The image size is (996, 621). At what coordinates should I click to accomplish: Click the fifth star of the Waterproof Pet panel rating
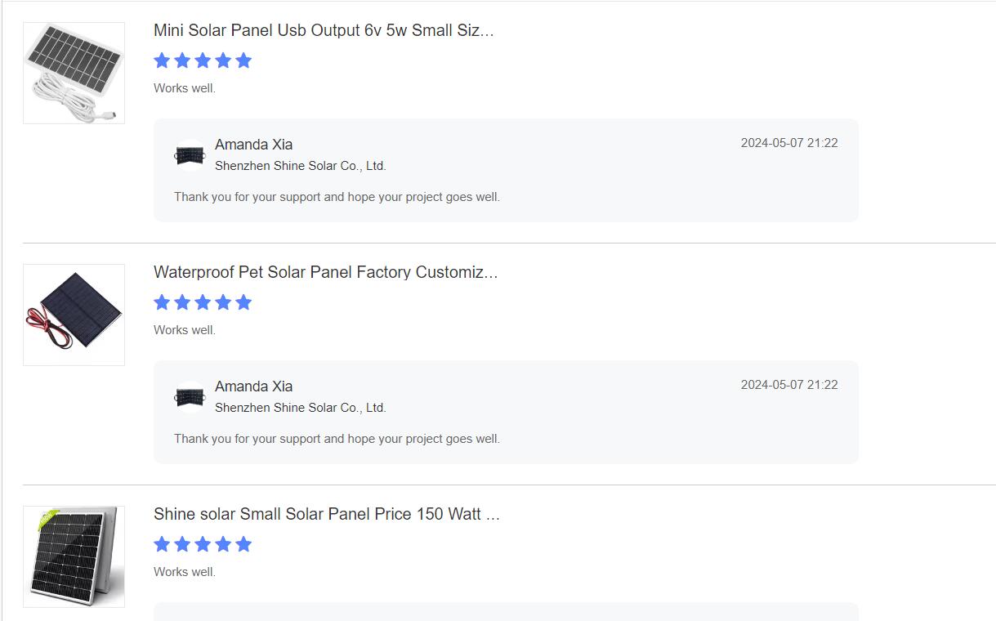click(243, 302)
